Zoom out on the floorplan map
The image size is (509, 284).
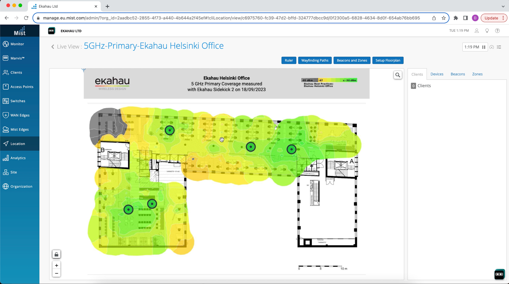coord(56,273)
